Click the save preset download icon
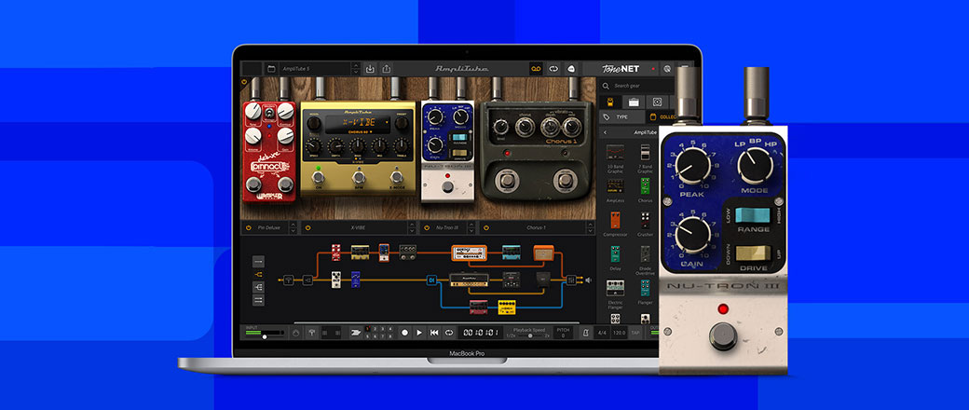 pos(370,69)
